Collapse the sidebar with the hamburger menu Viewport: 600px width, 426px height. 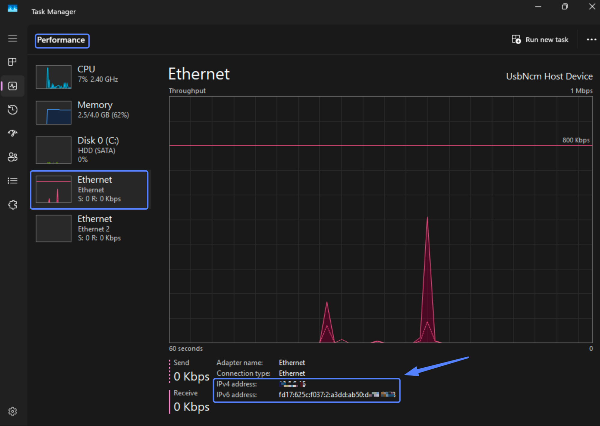(12, 38)
